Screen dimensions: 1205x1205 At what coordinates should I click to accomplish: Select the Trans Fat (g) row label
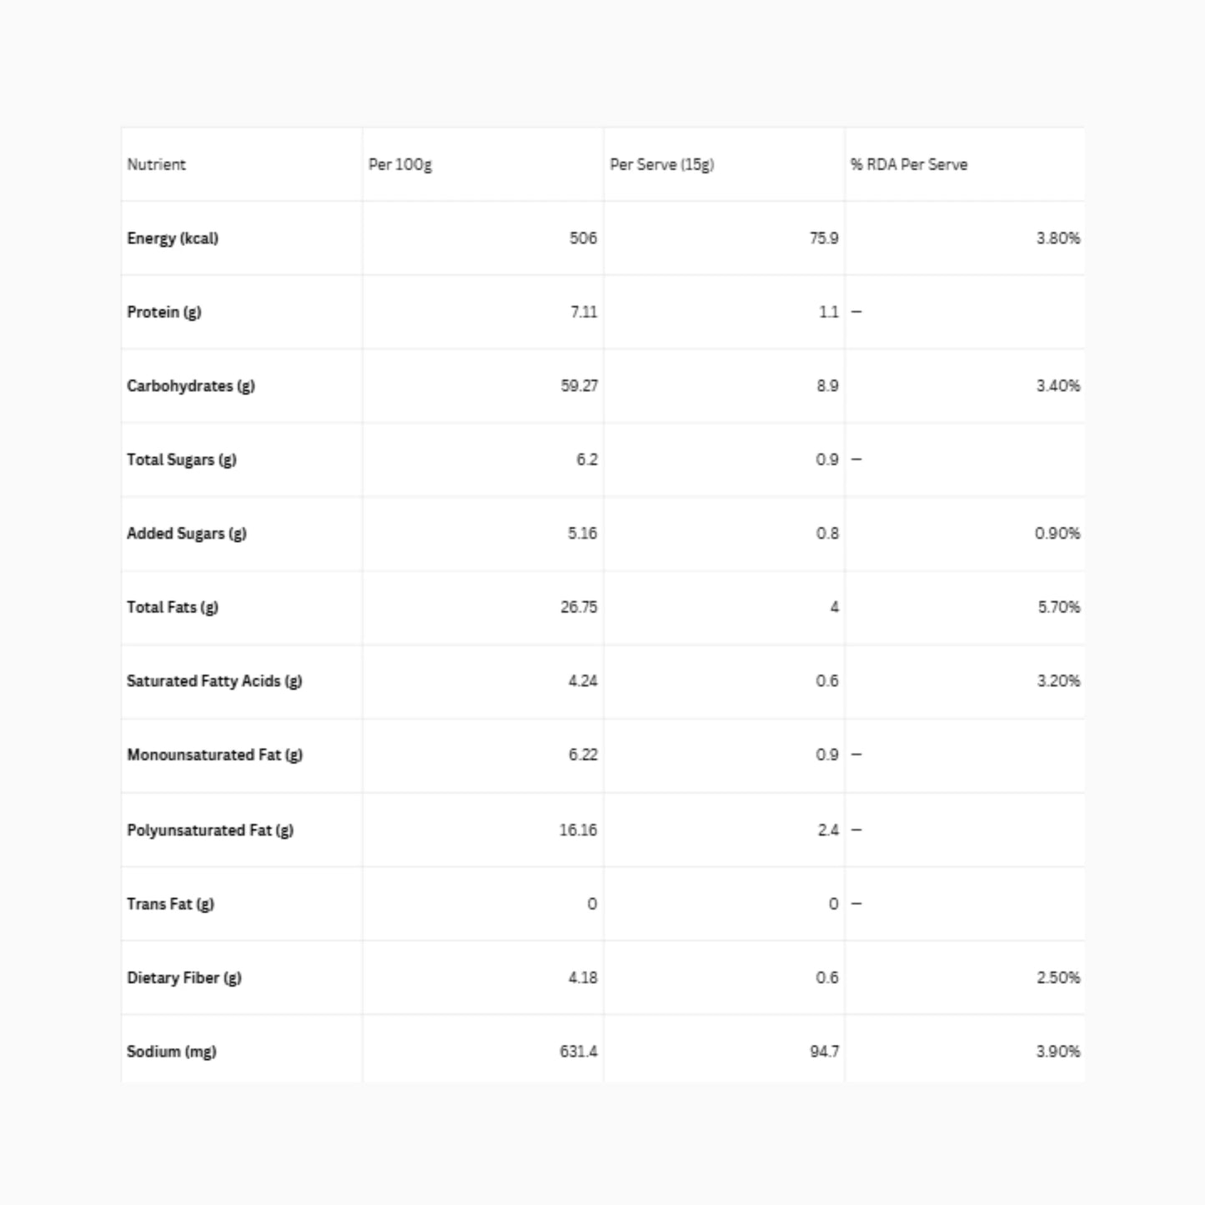pos(170,904)
